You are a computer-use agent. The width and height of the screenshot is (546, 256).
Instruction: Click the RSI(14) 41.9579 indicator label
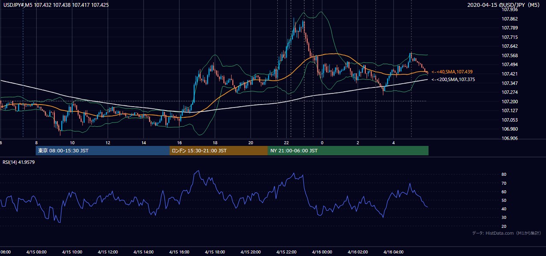[19, 162]
